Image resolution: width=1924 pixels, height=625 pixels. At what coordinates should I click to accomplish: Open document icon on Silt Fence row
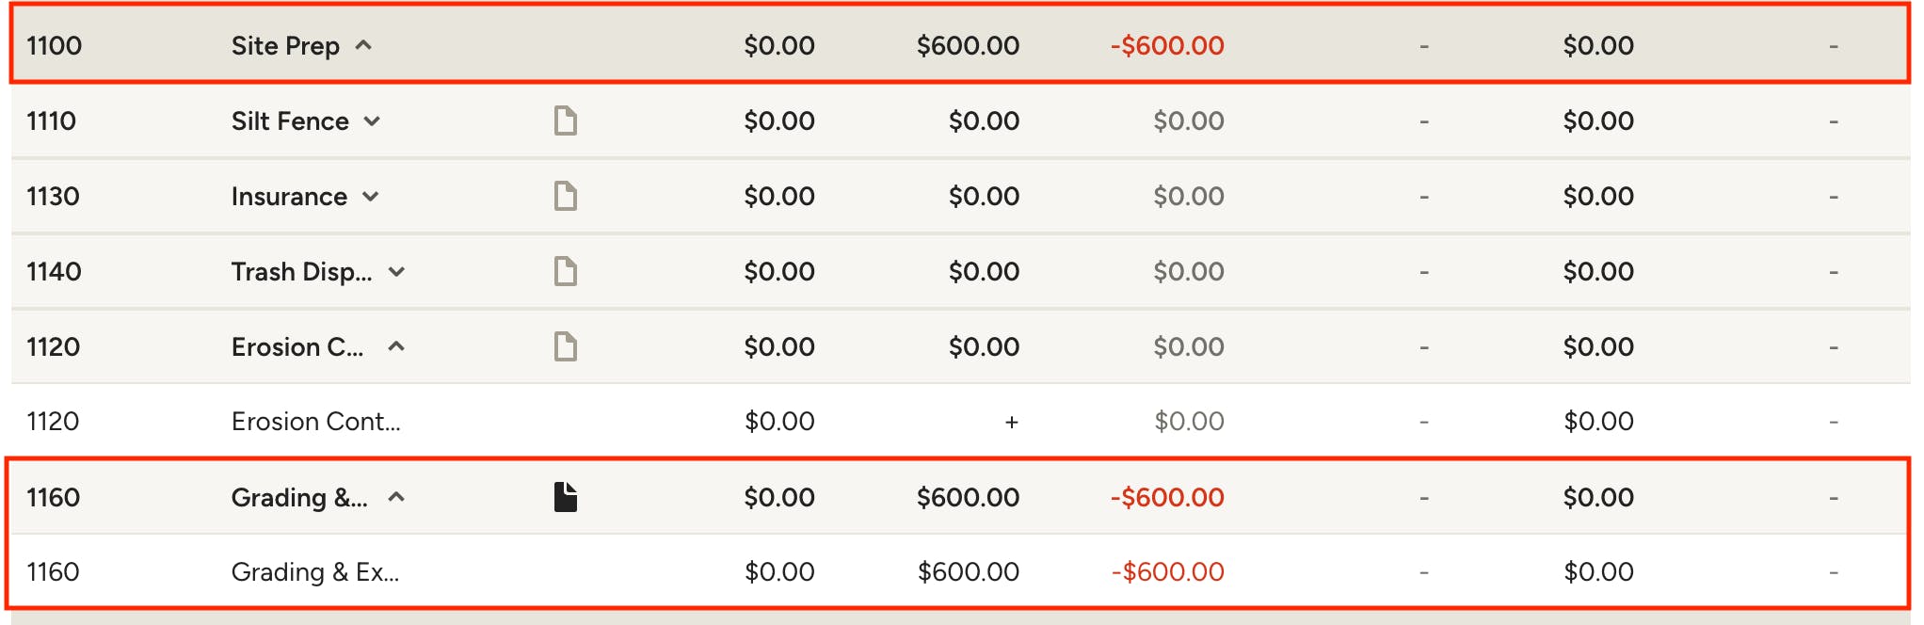565,120
